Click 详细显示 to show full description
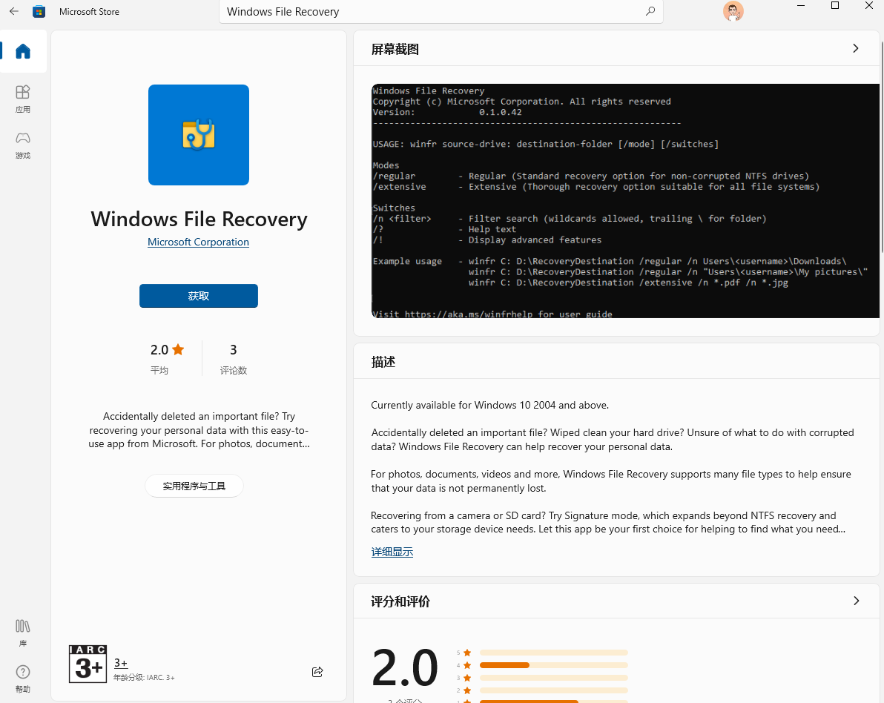The width and height of the screenshot is (884, 703). (x=392, y=552)
